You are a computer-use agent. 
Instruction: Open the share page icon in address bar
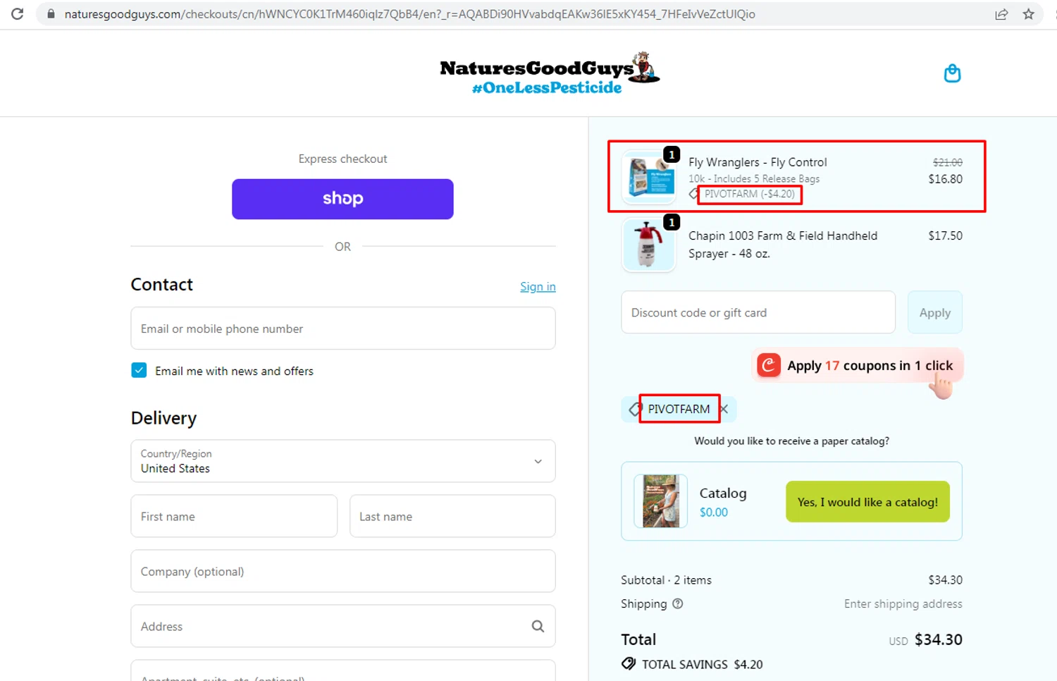pos(1001,14)
